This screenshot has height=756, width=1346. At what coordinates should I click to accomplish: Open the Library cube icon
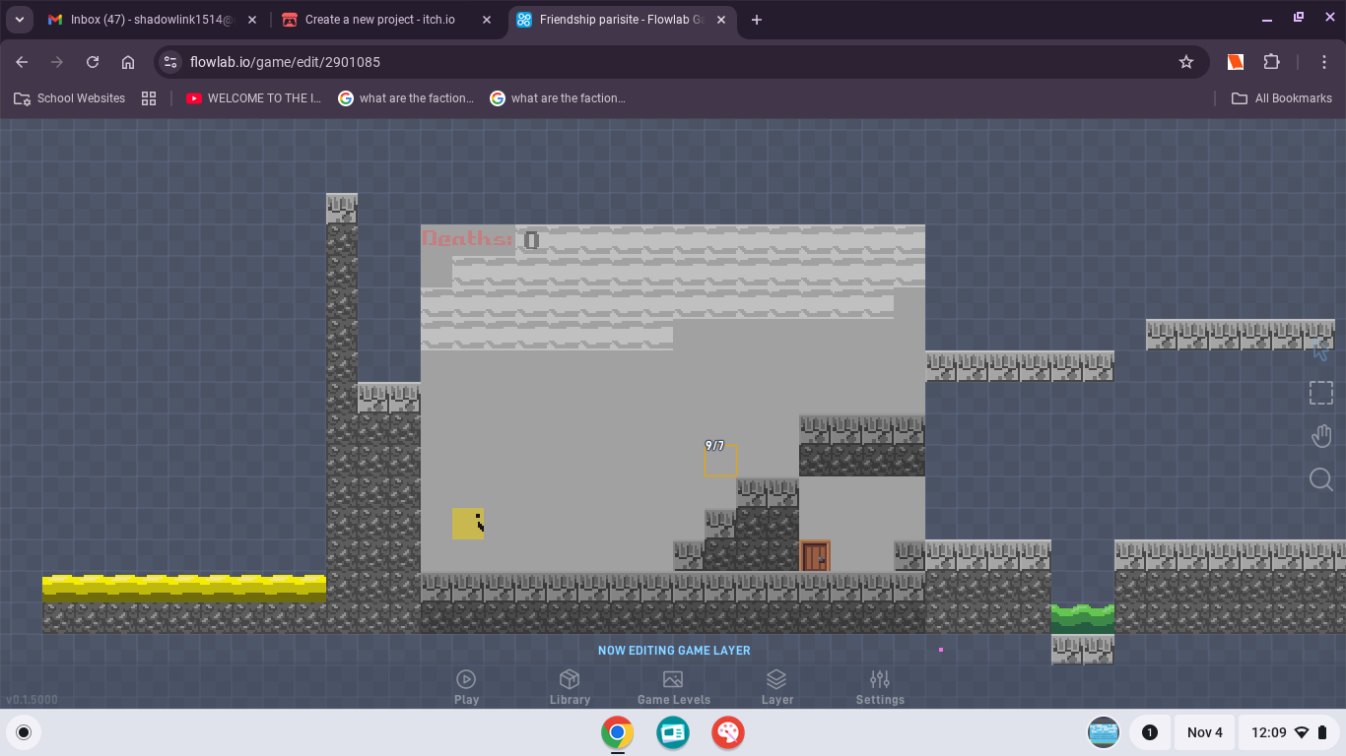[x=570, y=687]
